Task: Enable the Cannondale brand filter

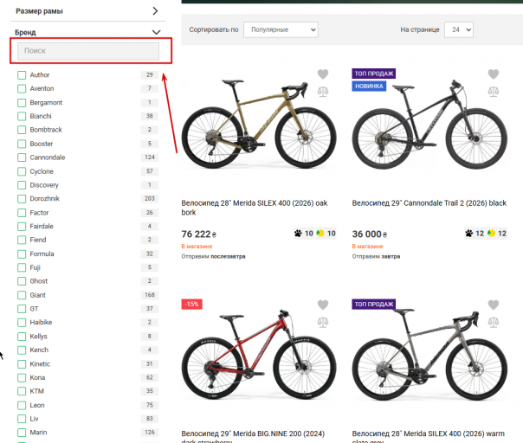Action: (22, 157)
